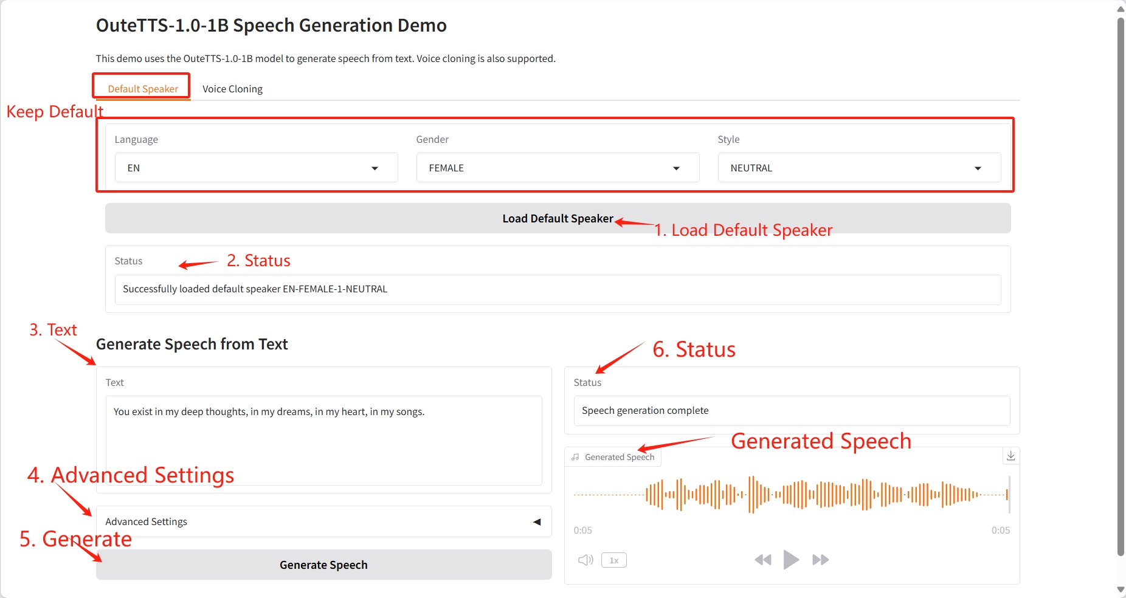Click the Speech generation complete status box

(x=791, y=411)
